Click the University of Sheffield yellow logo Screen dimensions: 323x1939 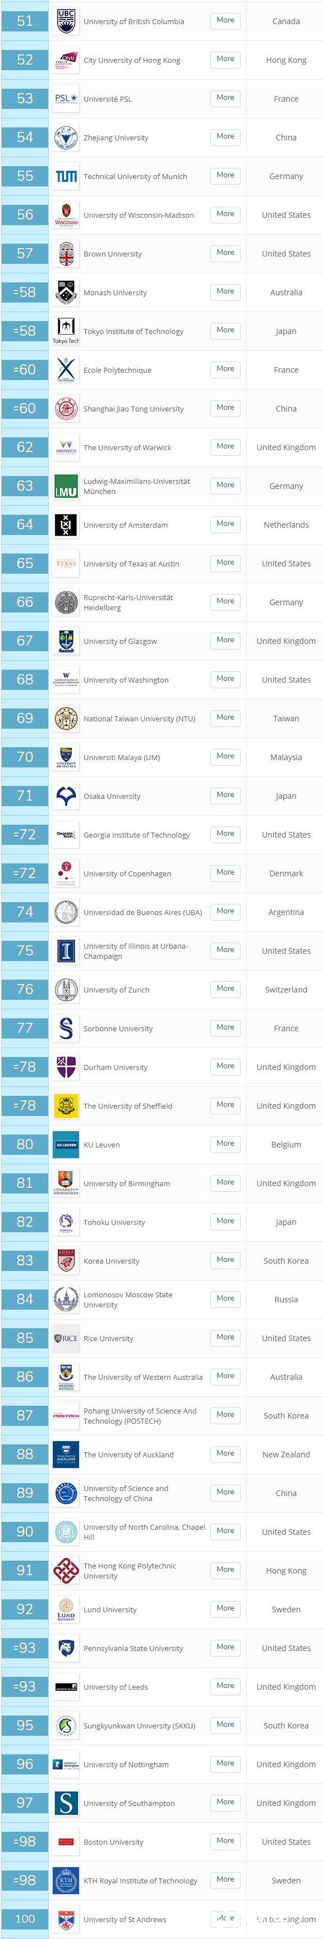click(66, 1106)
